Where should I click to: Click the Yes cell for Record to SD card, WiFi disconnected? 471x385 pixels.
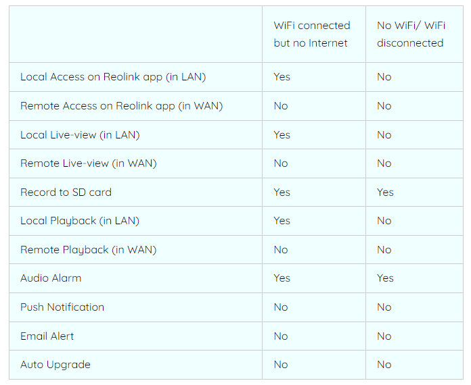point(385,192)
